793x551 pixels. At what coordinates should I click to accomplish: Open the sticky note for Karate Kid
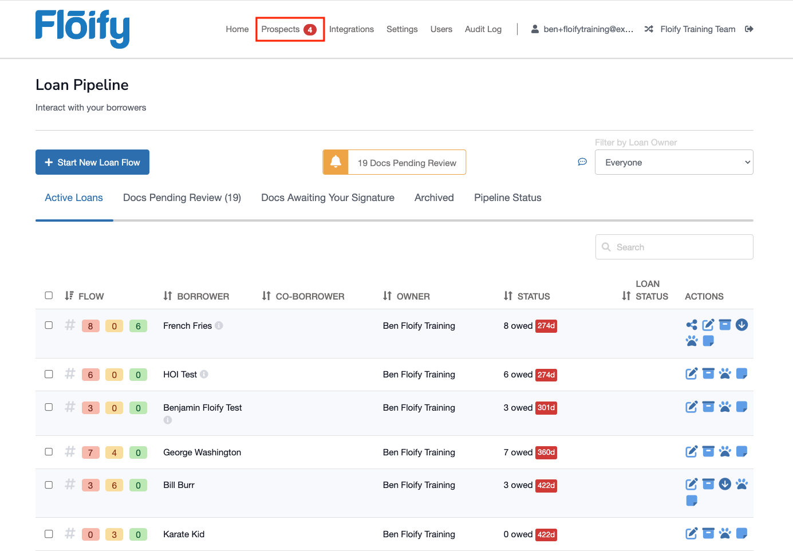741,534
